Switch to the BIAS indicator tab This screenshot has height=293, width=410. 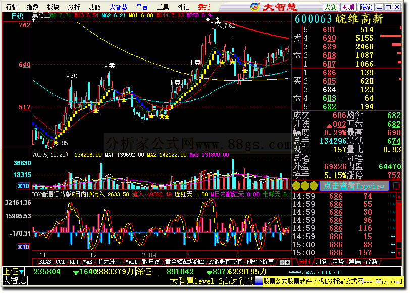(45, 262)
